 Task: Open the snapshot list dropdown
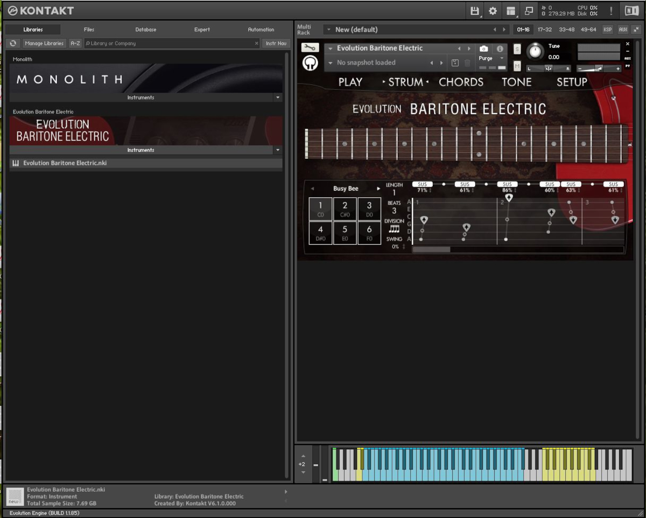331,63
